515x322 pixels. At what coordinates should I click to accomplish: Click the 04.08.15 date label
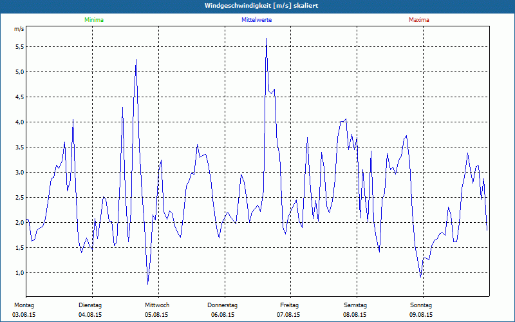[x=90, y=315]
